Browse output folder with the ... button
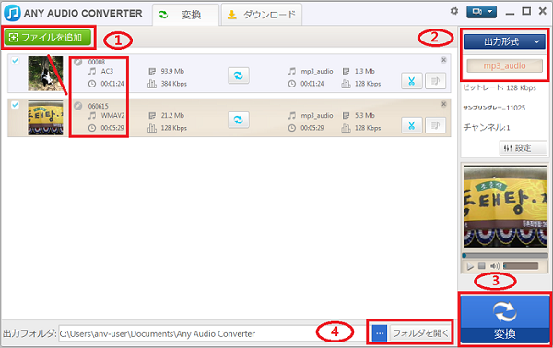This screenshot has width=553, height=348. (x=380, y=333)
